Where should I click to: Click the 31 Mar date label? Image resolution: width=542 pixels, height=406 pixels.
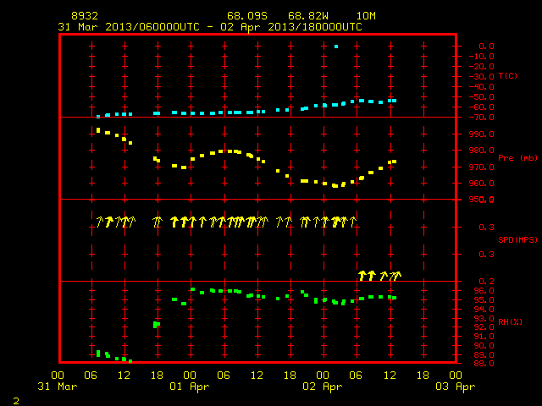click(58, 386)
